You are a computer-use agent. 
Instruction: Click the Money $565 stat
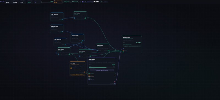pos(9,2)
